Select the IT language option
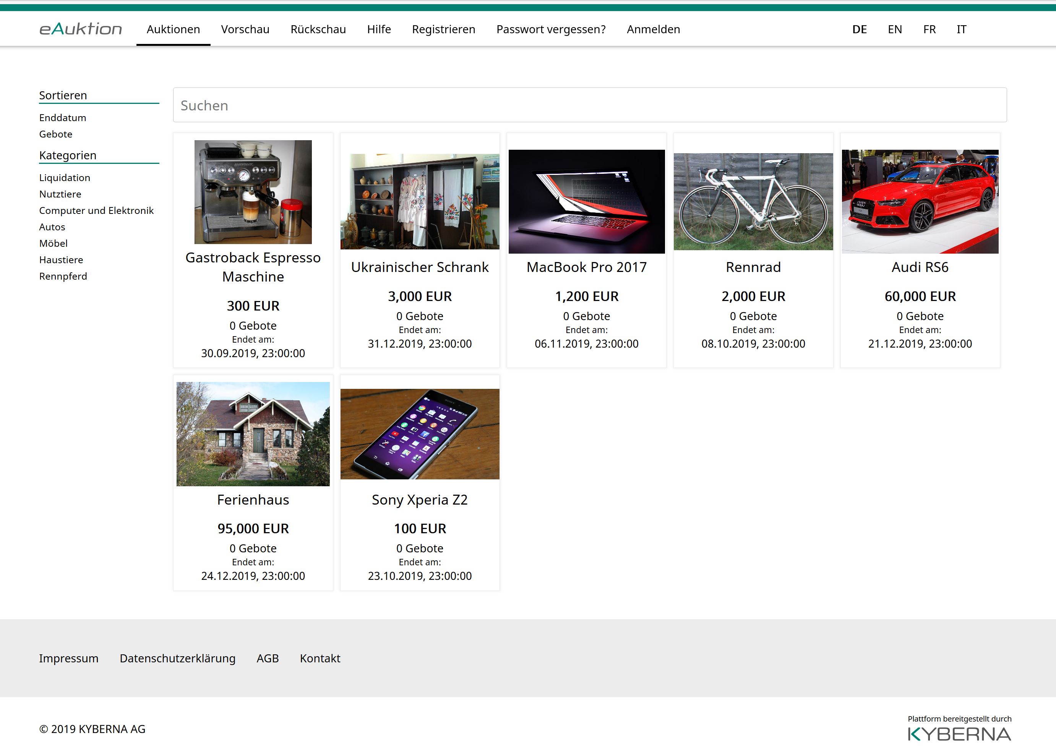 pyautogui.click(x=961, y=29)
